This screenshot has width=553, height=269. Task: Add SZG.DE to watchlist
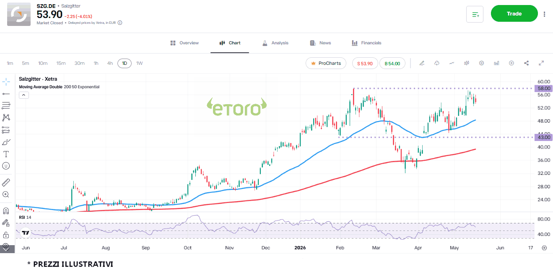pyautogui.click(x=475, y=14)
